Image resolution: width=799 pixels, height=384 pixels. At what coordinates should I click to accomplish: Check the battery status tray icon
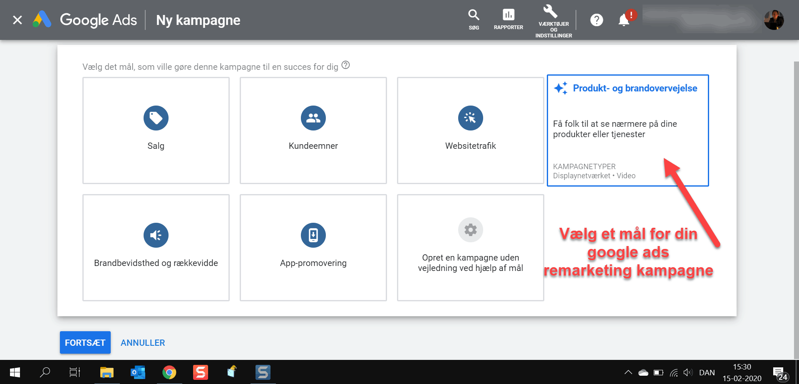click(658, 372)
